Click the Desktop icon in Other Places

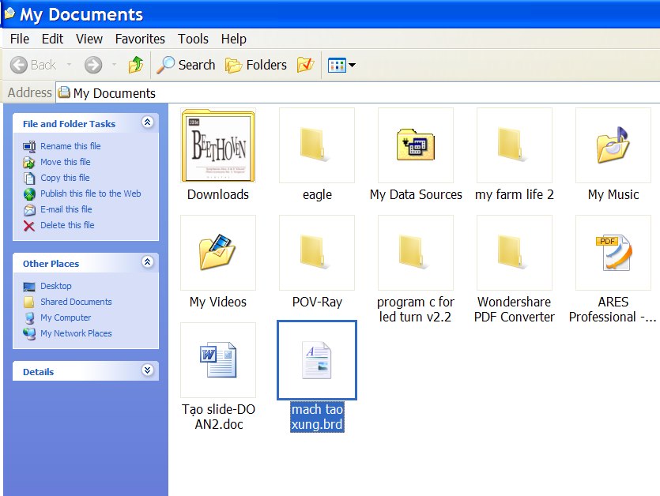point(29,287)
